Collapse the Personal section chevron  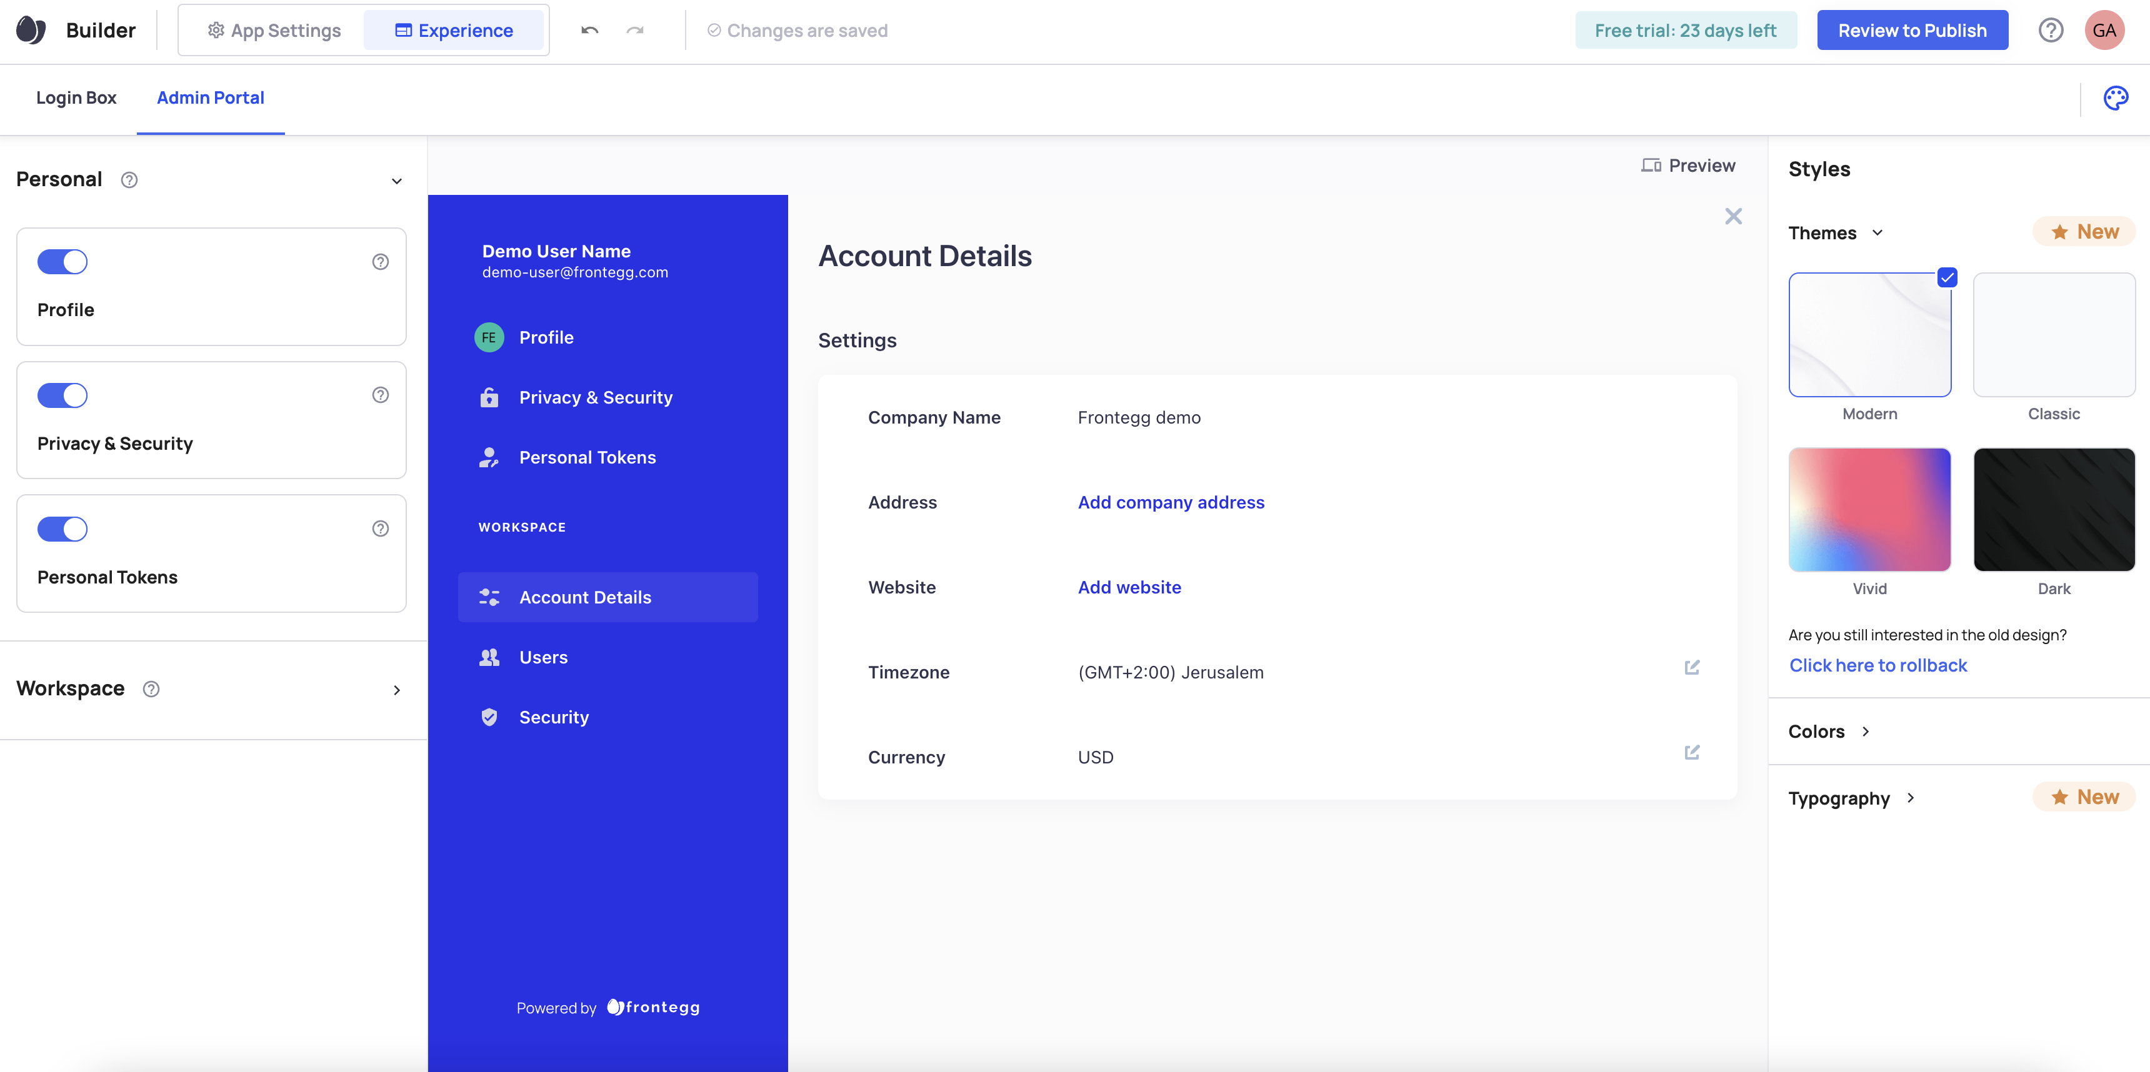click(396, 181)
